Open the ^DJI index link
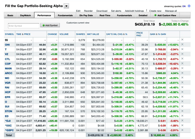195x139 pixels. click(8, 121)
